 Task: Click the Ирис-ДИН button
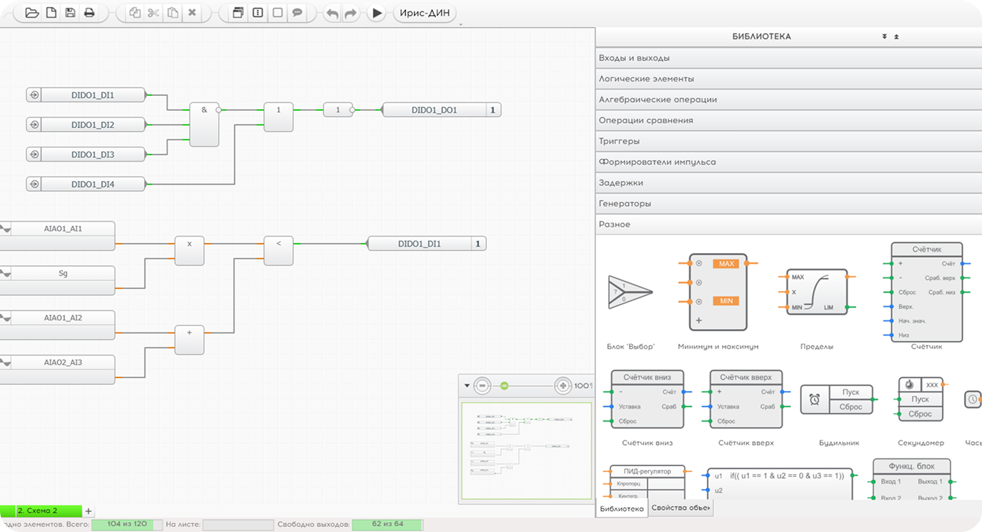(x=425, y=13)
